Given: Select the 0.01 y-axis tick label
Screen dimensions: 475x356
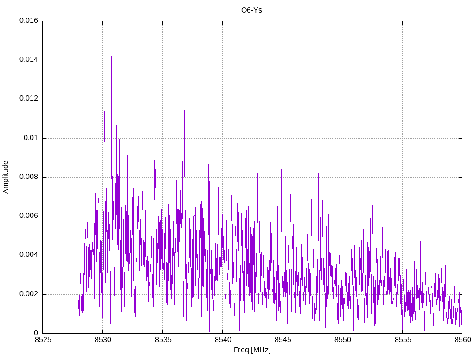Looking at the screenshot, I should pos(31,138).
